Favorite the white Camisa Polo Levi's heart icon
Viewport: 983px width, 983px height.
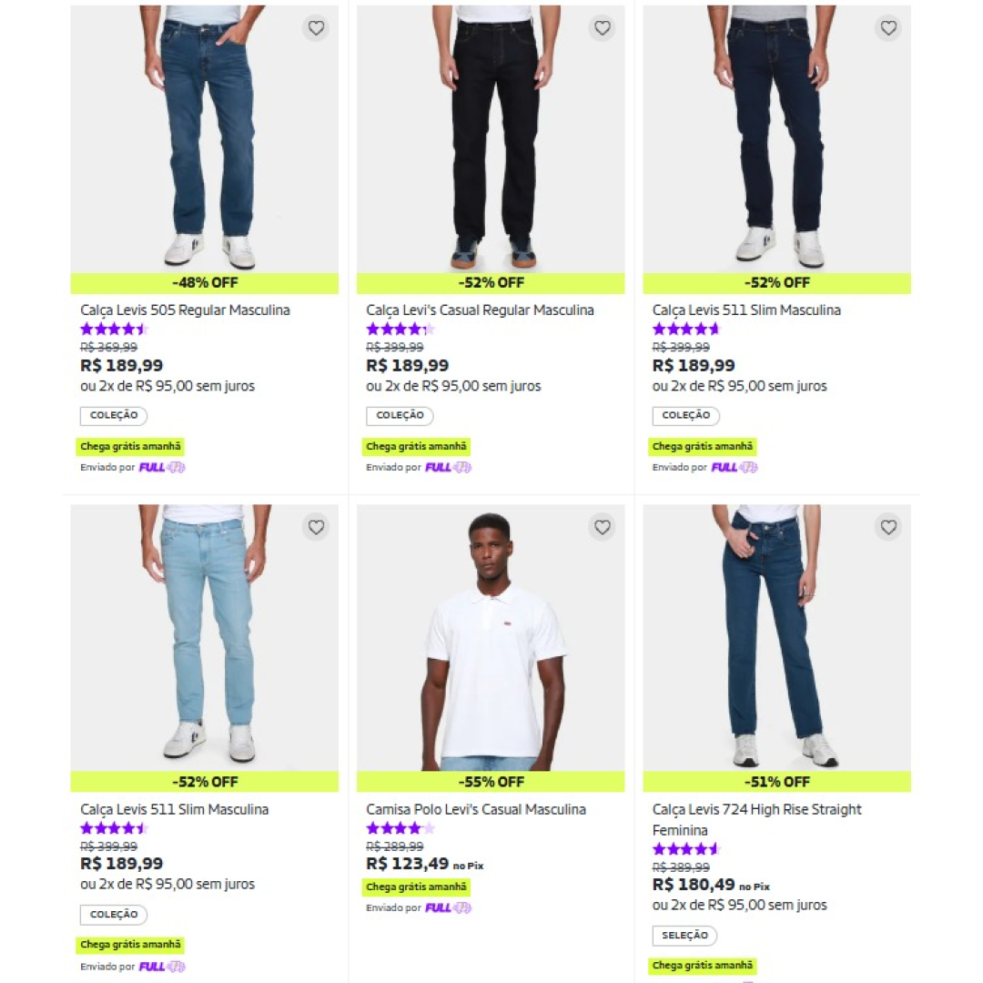click(x=603, y=527)
